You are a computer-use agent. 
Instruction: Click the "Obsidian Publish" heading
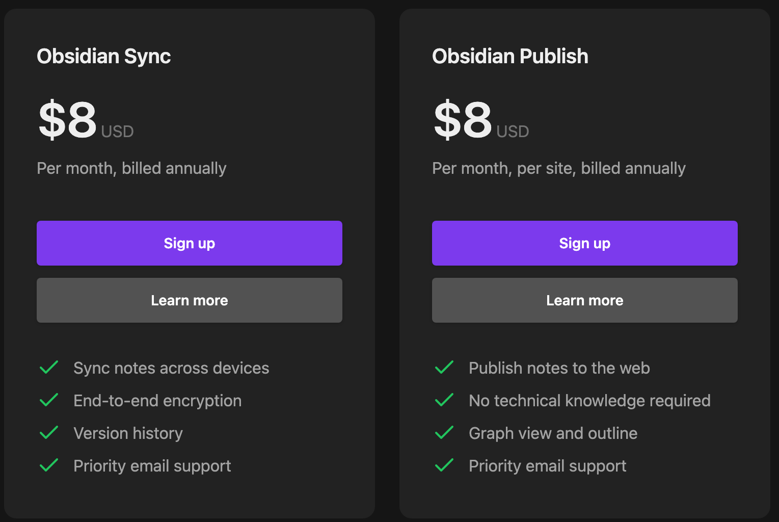510,56
